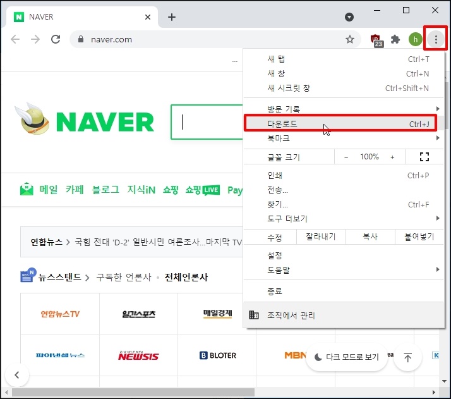
Task: Expand the 도움말 submenu
Action: (344, 270)
